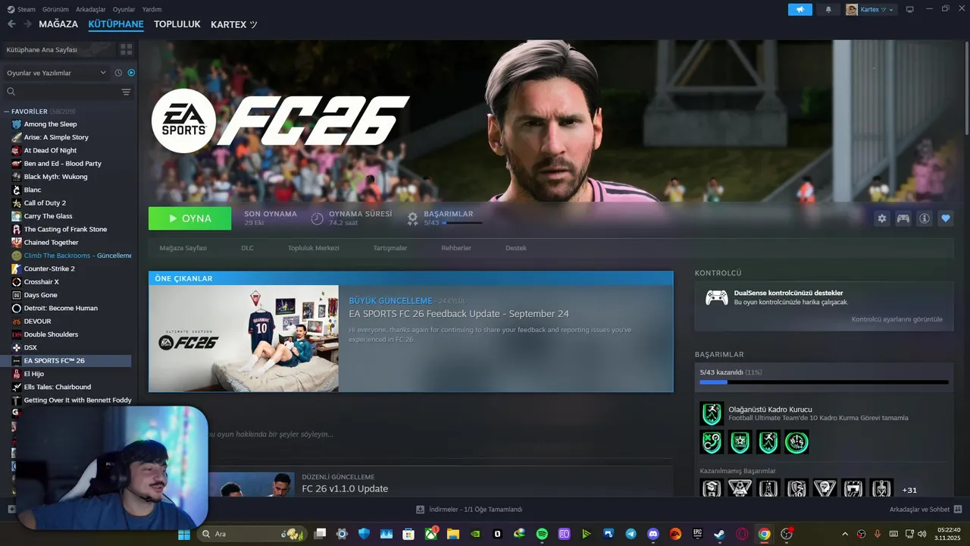Open Yardım menu
Image resolution: width=970 pixels, height=546 pixels.
(152, 9)
